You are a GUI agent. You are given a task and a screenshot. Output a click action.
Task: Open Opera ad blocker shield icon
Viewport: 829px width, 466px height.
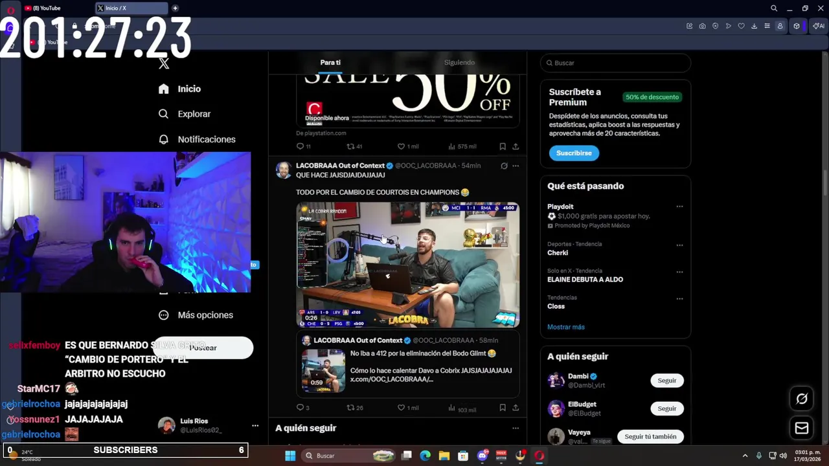[715, 26]
